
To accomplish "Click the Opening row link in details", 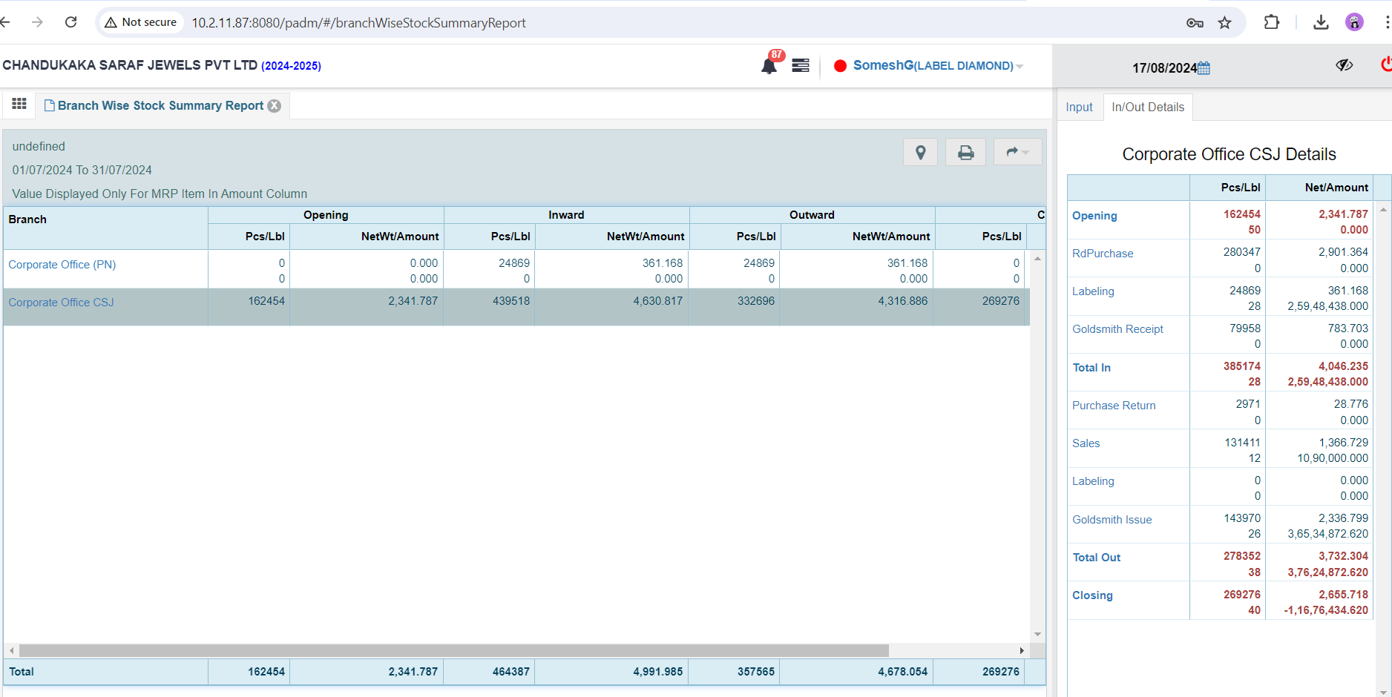I will coord(1094,216).
